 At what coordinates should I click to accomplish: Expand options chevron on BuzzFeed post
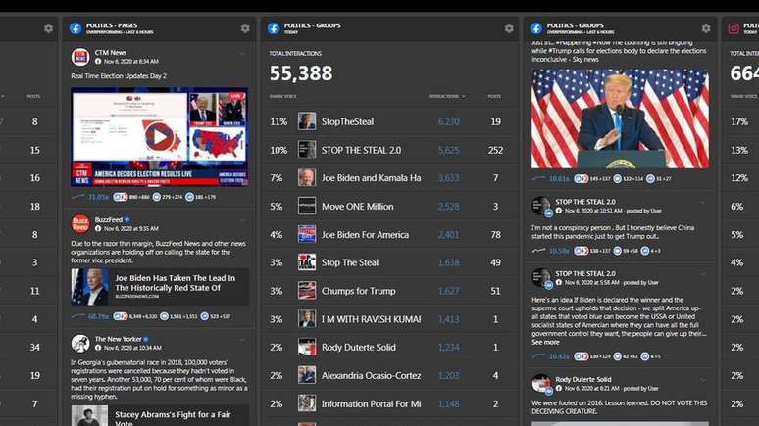pyautogui.click(x=242, y=220)
